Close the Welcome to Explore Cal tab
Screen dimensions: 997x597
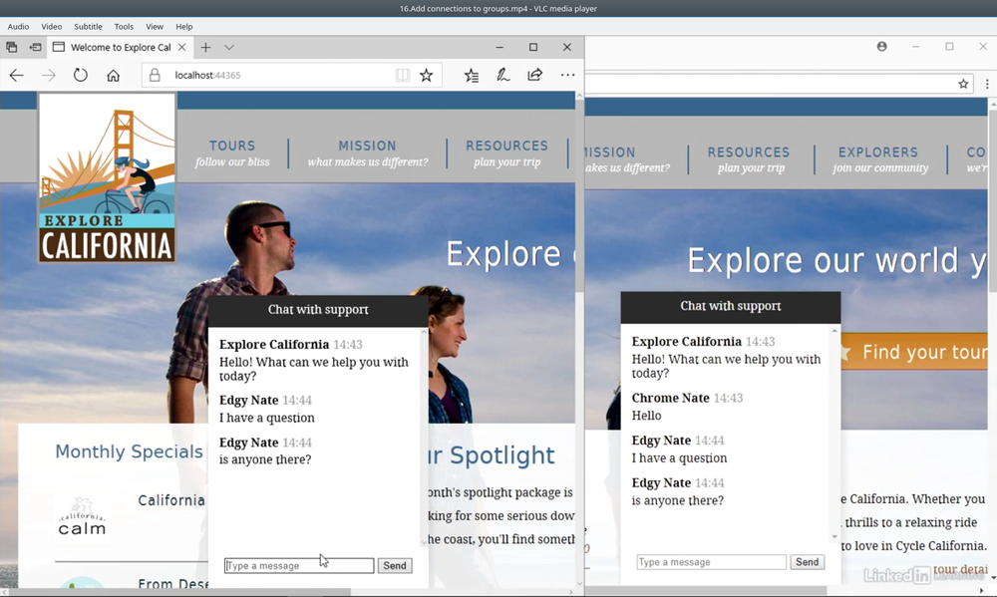tap(181, 47)
